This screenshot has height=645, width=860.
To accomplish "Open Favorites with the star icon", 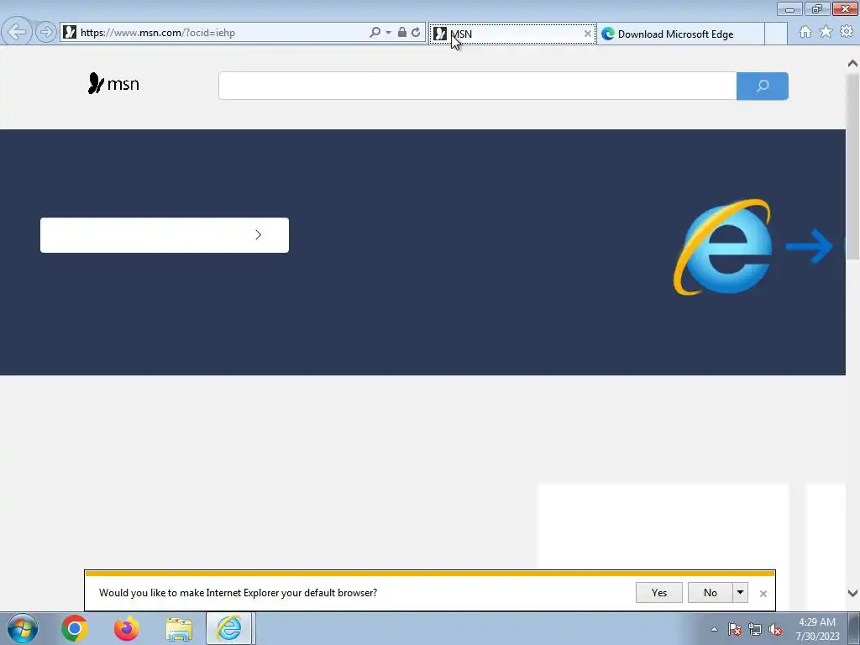I will tap(826, 32).
